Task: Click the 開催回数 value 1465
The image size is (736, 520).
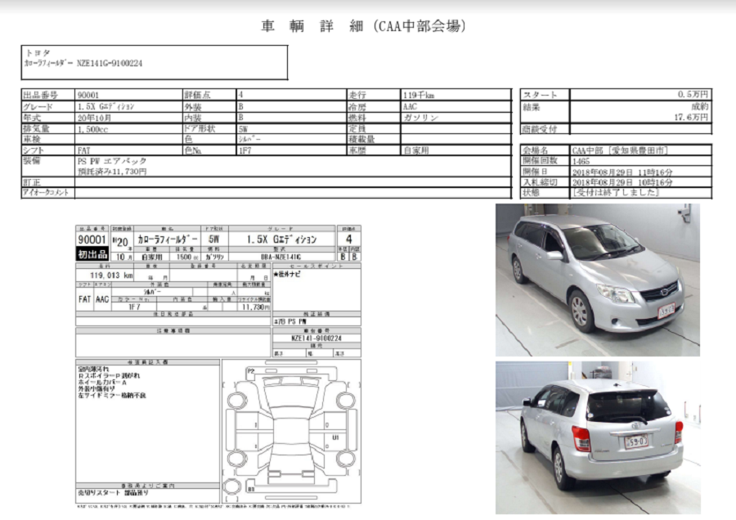Action: pos(581,161)
